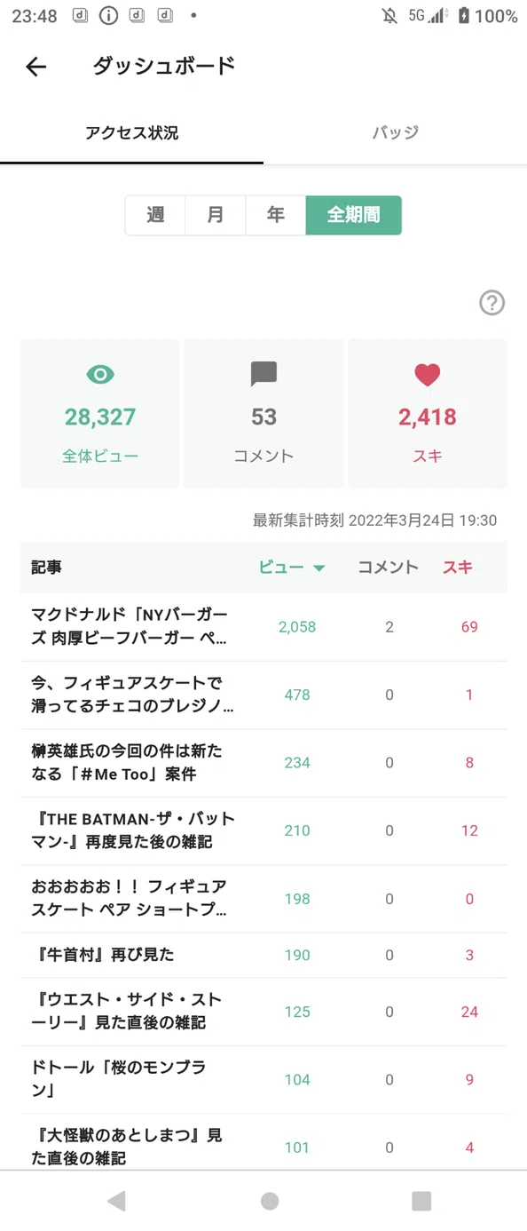Tap the back arrow icon

pos(35,67)
